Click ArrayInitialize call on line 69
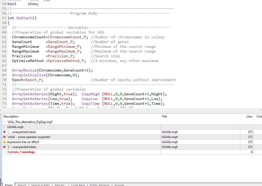 29,75
